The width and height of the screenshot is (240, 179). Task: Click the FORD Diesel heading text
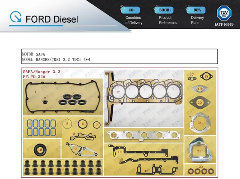click(x=52, y=19)
